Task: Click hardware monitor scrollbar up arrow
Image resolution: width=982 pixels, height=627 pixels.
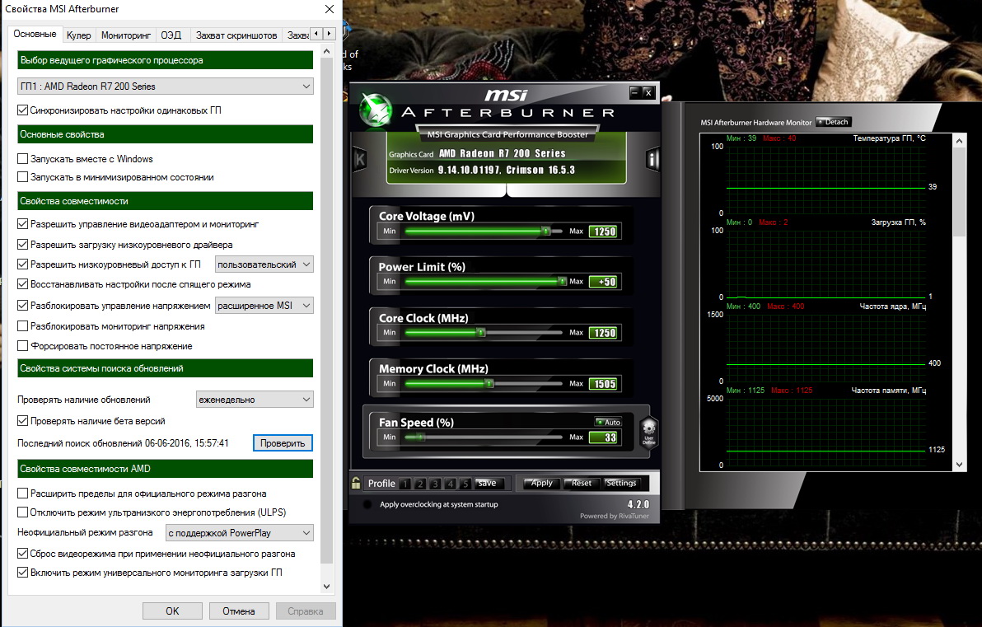Action: 960,141
